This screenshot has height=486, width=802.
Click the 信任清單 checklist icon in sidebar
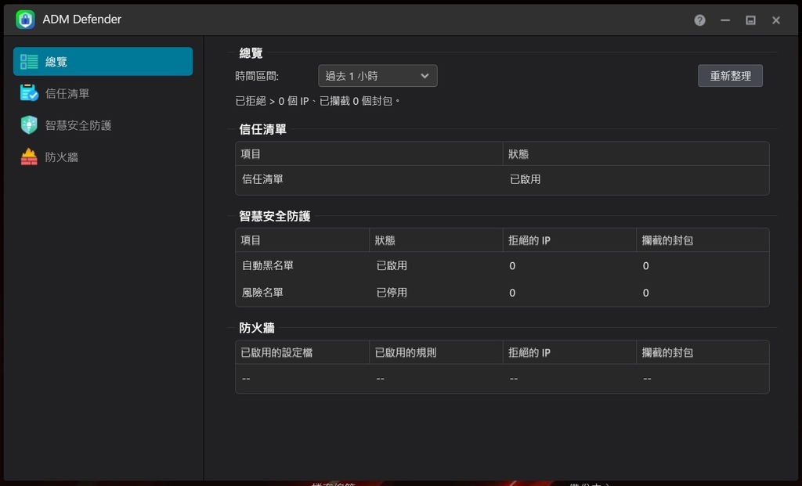29,93
